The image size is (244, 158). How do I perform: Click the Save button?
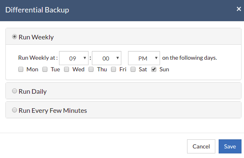(230, 146)
